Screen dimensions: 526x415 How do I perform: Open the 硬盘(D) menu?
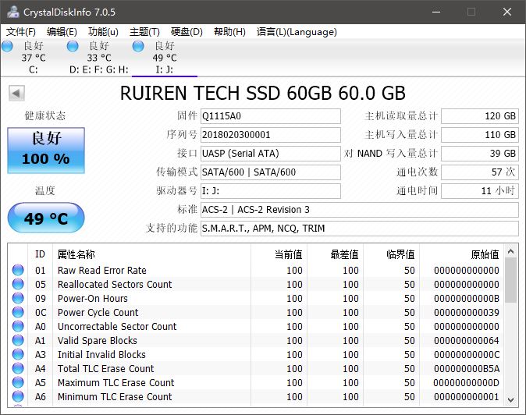coord(187,32)
